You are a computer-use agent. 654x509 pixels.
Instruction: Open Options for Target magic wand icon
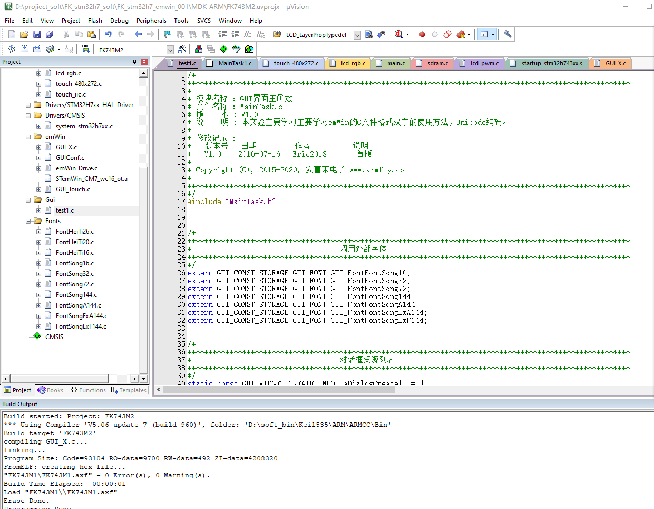(182, 49)
